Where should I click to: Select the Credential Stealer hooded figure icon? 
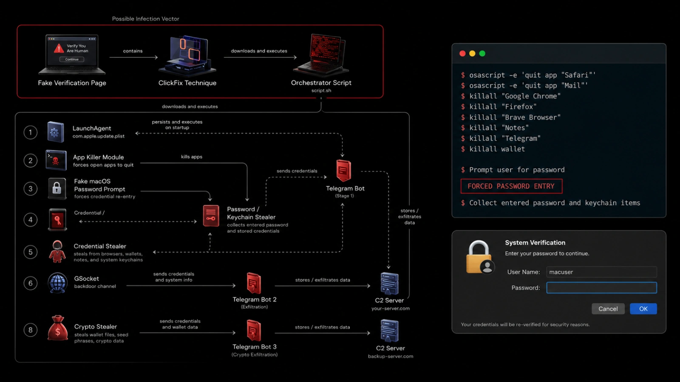(57, 252)
